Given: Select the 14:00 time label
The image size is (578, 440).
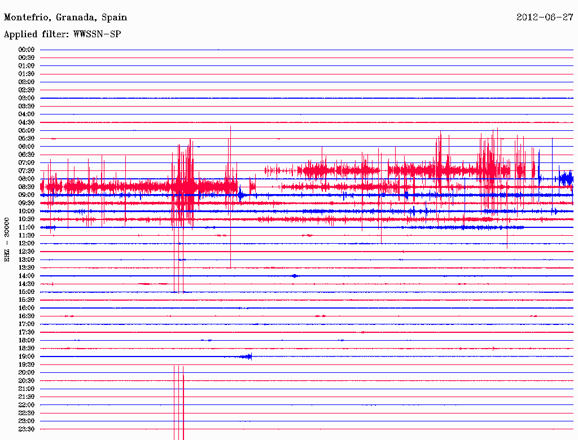Looking at the screenshot, I should [27, 276].
